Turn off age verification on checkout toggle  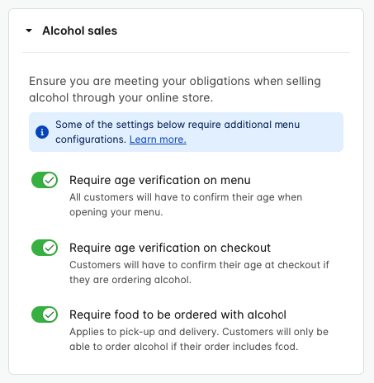coord(45,248)
